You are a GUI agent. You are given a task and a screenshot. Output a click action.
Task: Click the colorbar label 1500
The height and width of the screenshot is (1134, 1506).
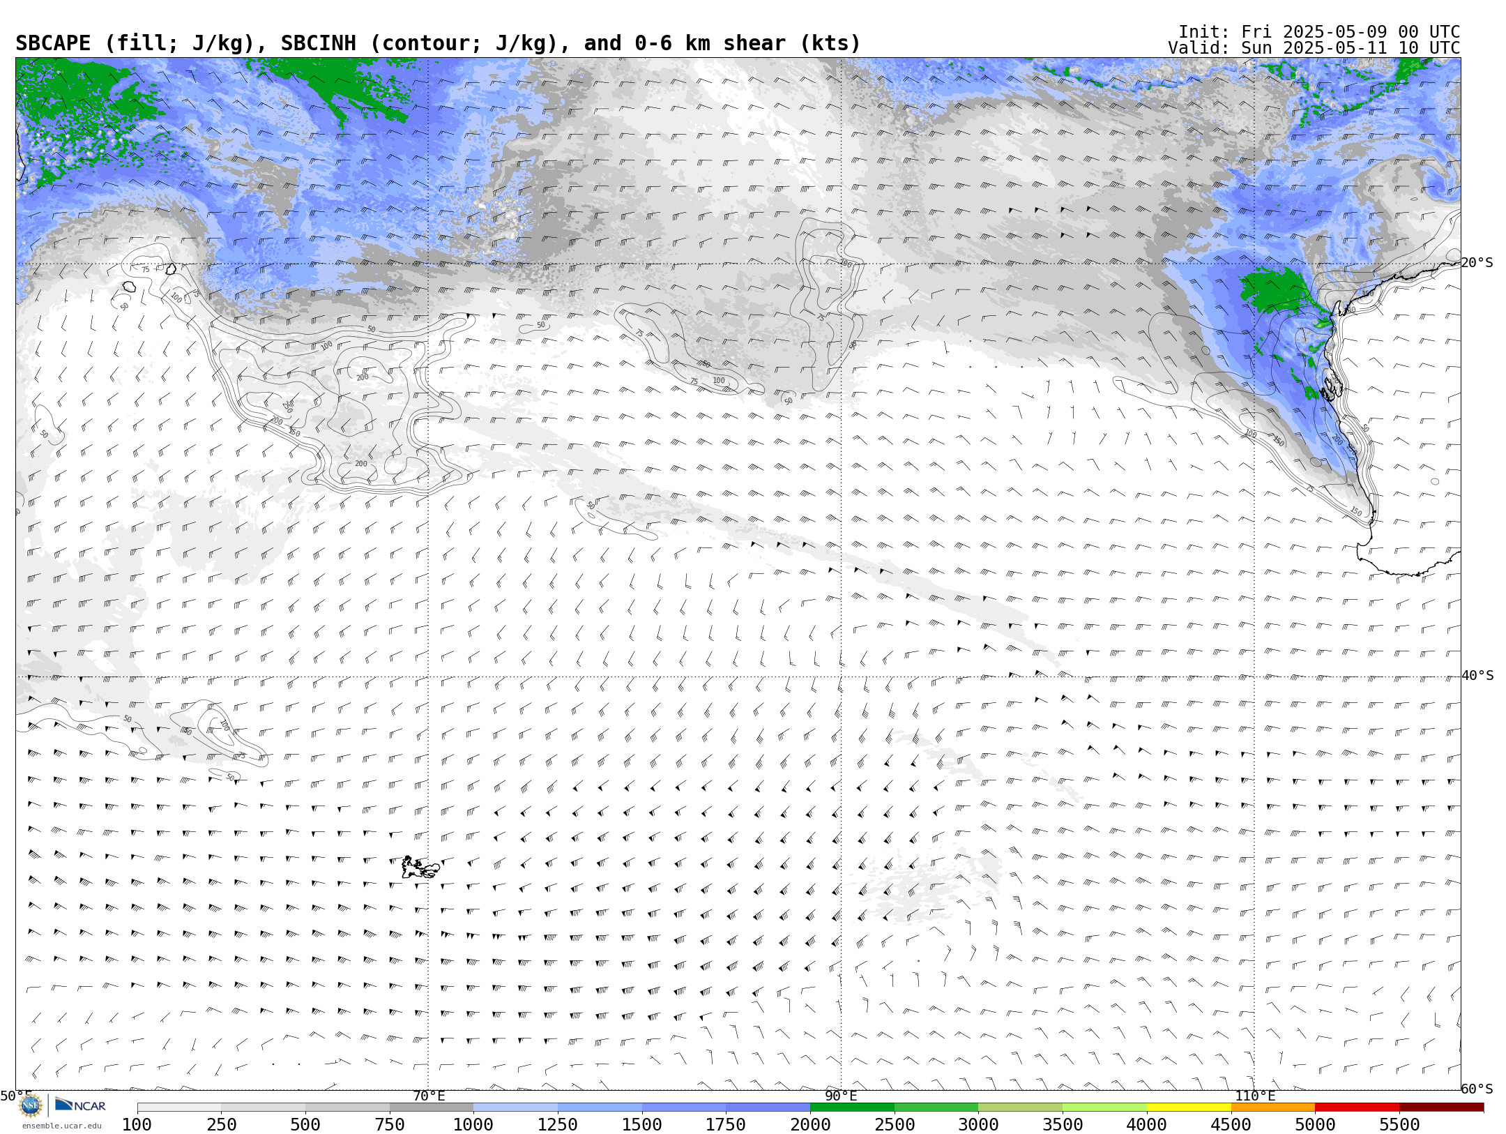coord(642,1125)
